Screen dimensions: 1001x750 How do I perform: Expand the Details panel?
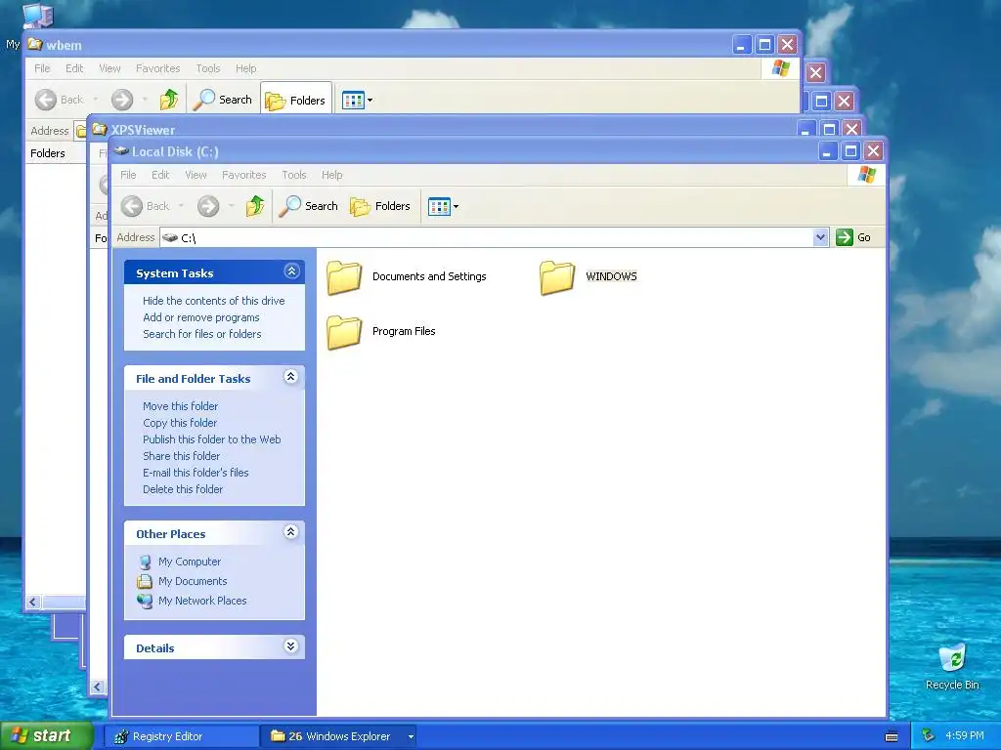click(291, 646)
